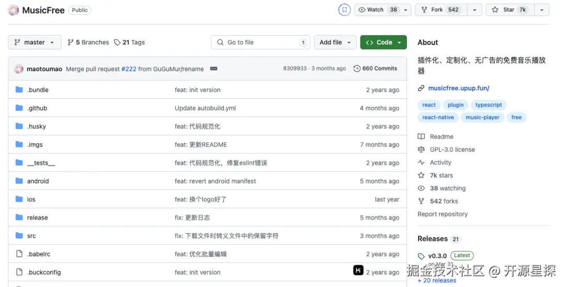Open the android folder

point(38,181)
